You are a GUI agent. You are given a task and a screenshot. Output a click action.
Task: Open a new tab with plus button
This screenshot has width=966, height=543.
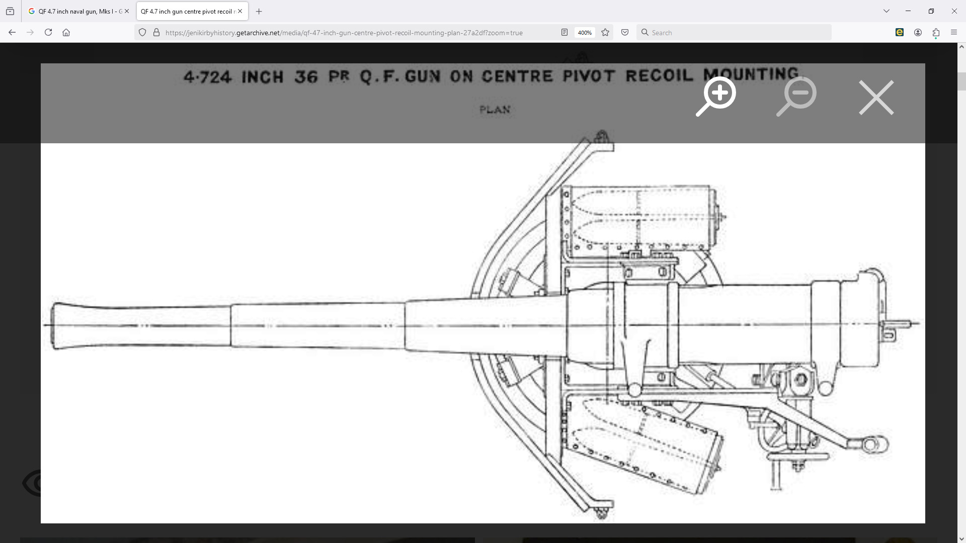(259, 11)
